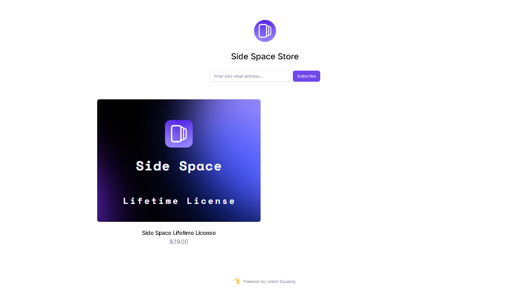The image size is (530, 298).
Task: Click the Side Space store logo icon
Action: (265, 31)
